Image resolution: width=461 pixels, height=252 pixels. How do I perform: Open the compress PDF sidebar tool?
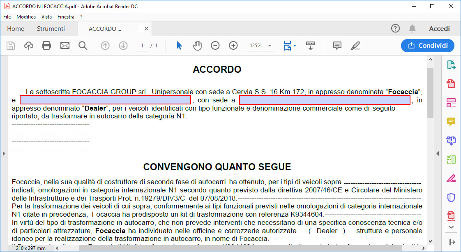click(451, 216)
